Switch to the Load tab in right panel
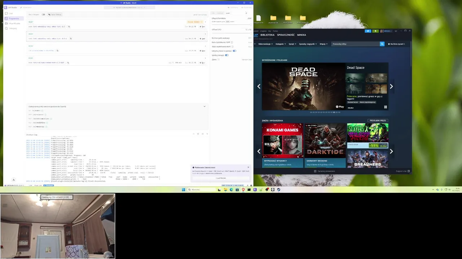462x259 pixels. point(228,13)
